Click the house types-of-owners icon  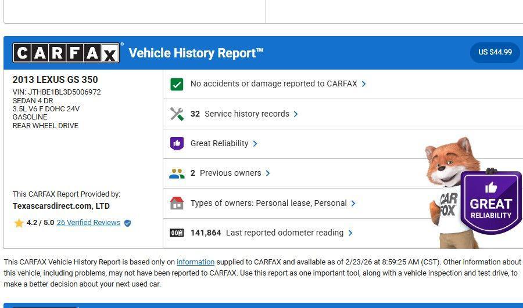[x=177, y=203]
